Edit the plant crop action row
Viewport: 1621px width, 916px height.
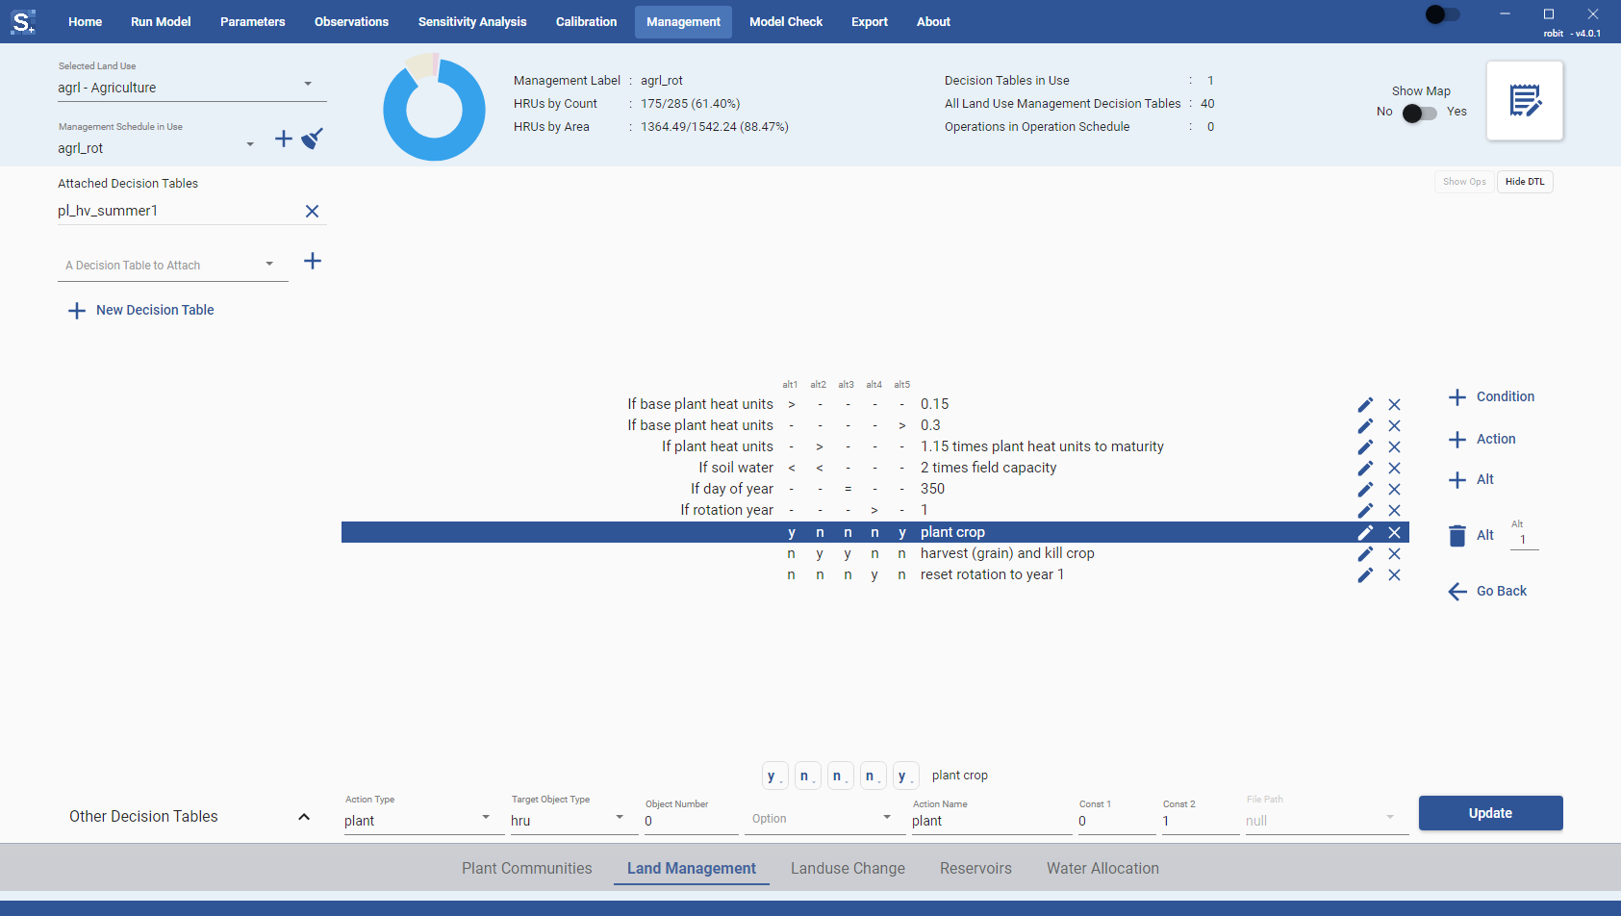(1365, 532)
